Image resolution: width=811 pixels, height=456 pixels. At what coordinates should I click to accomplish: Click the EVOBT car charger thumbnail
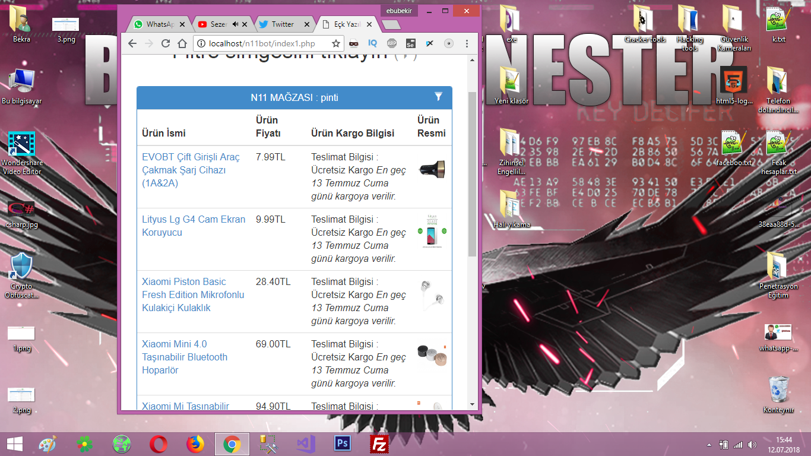[432, 170]
